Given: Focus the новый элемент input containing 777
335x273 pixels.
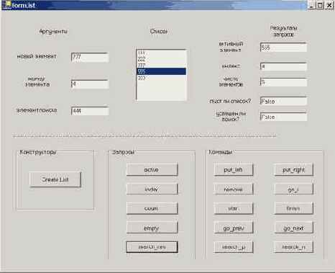Looking at the screenshot, I should click(x=90, y=57).
